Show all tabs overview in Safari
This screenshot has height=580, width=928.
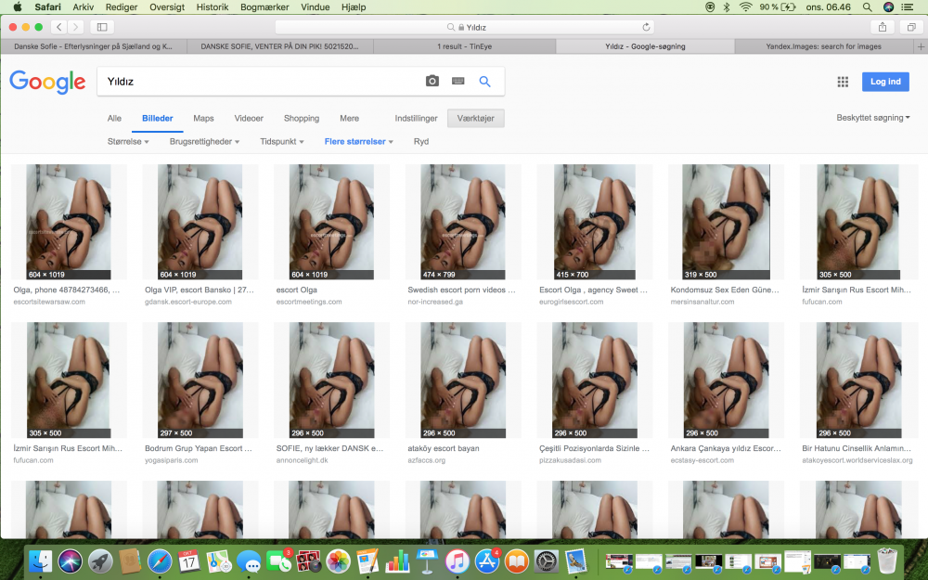pyautogui.click(x=911, y=27)
